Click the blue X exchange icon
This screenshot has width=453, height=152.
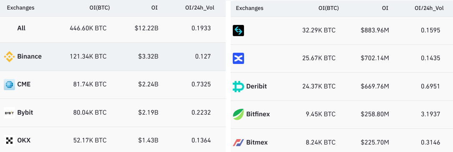click(238, 58)
